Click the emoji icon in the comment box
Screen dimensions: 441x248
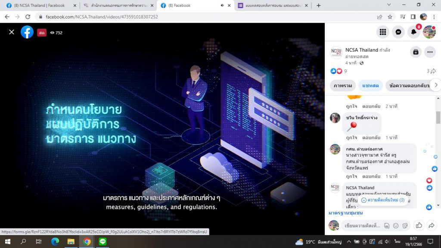pyautogui.click(x=396, y=226)
